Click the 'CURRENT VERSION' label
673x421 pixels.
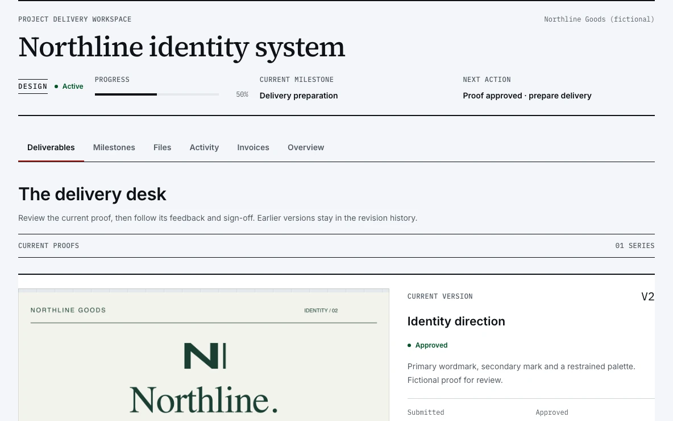[x=440, y=296]
